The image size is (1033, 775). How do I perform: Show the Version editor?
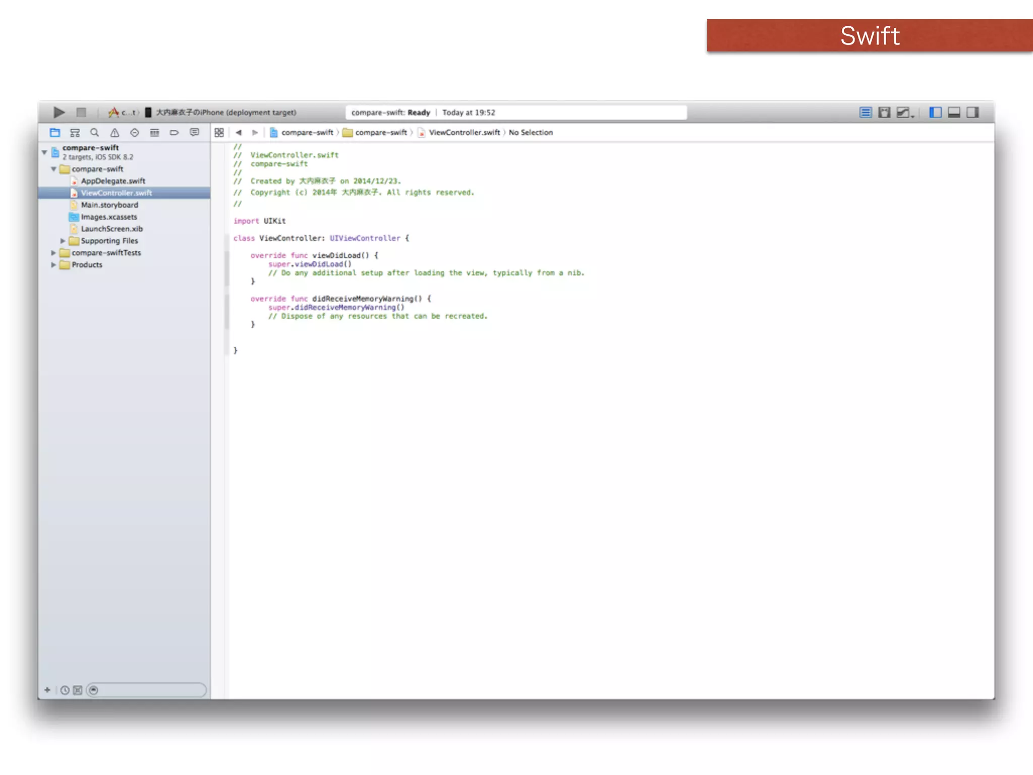click(x=905, y=112)
